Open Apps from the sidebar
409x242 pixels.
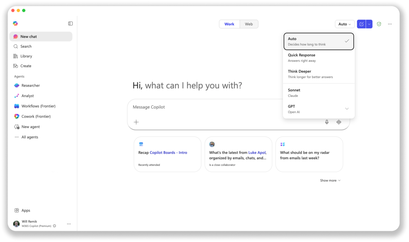click(41, 210)
